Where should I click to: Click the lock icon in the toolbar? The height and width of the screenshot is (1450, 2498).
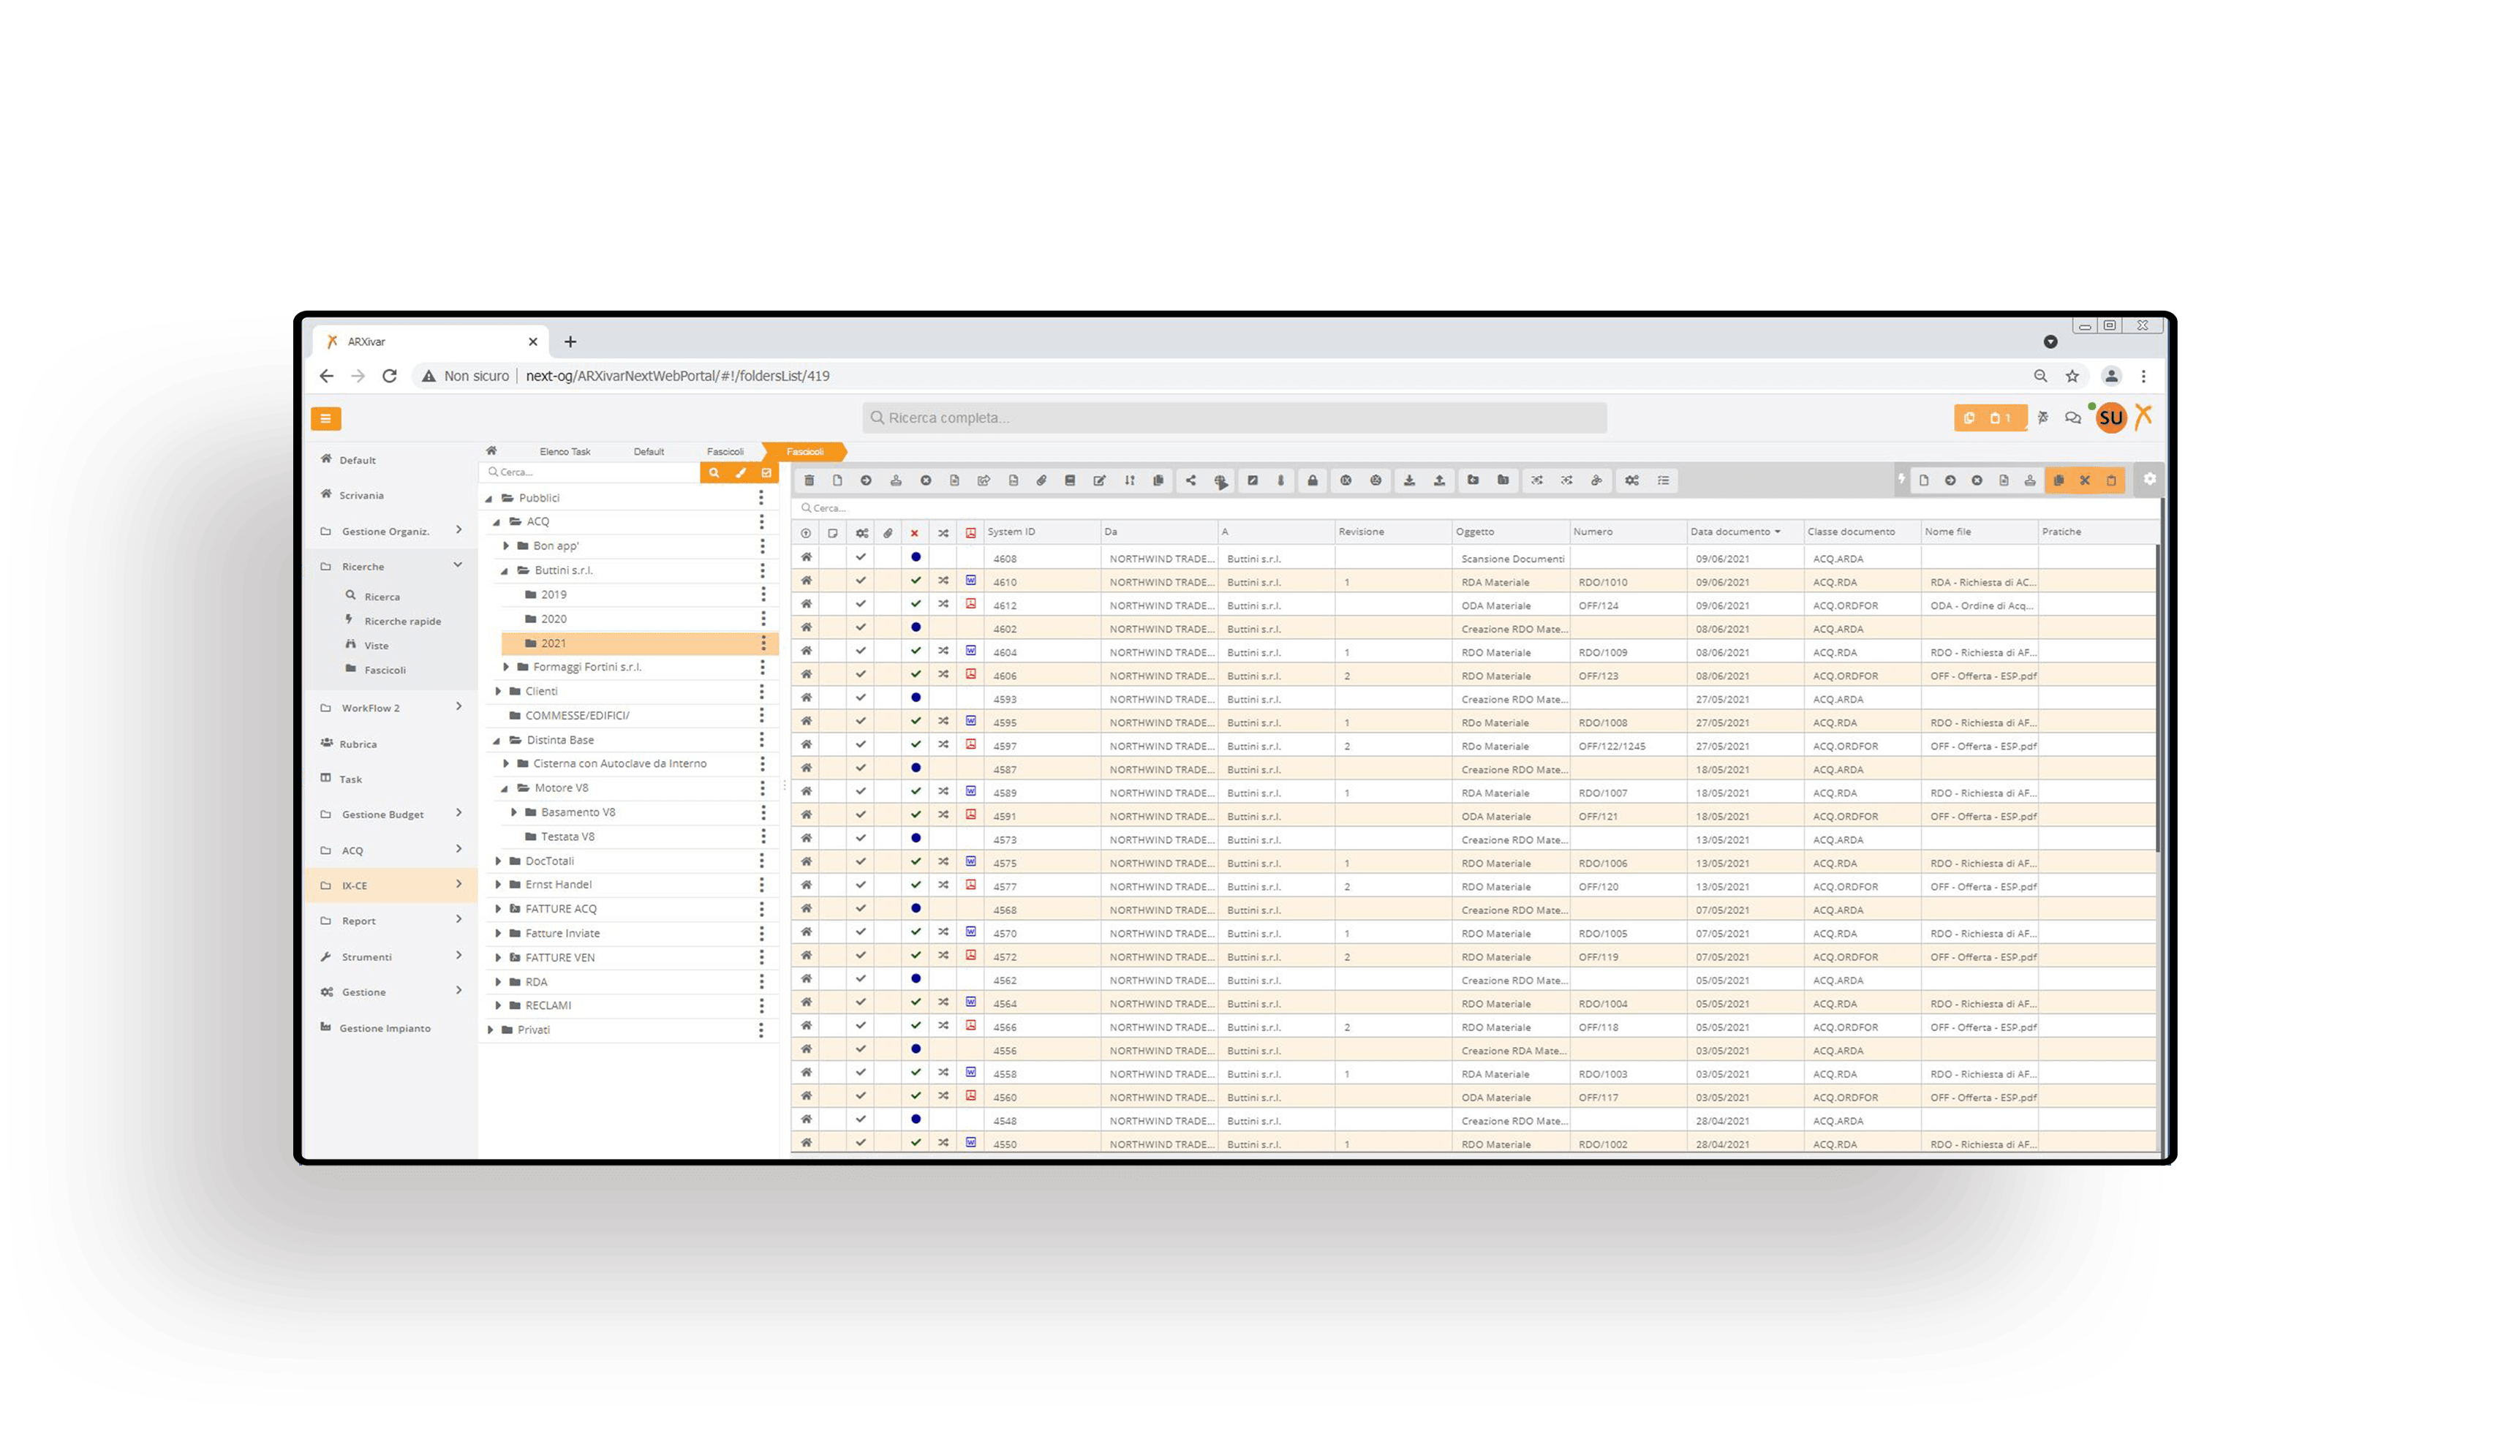1313,480
